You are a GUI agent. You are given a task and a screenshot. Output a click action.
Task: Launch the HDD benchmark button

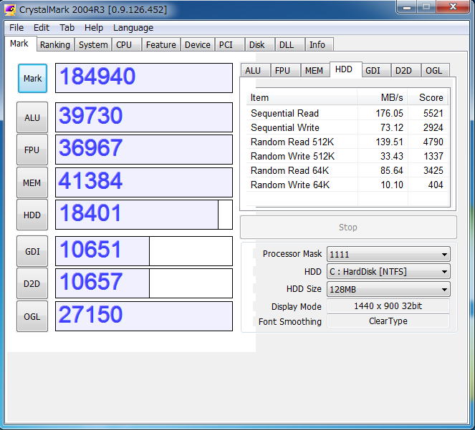point(32,215)
